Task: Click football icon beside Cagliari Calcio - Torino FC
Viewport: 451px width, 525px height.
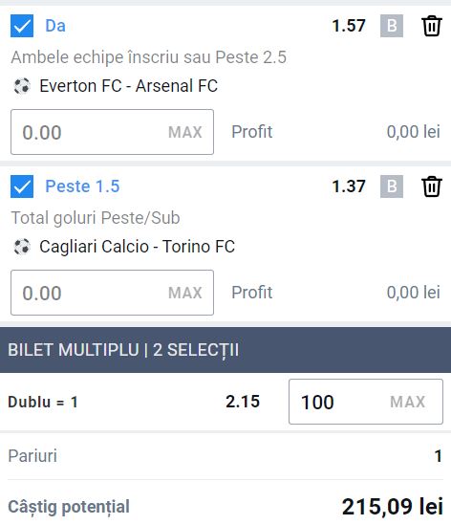Action: pos(22,247)
